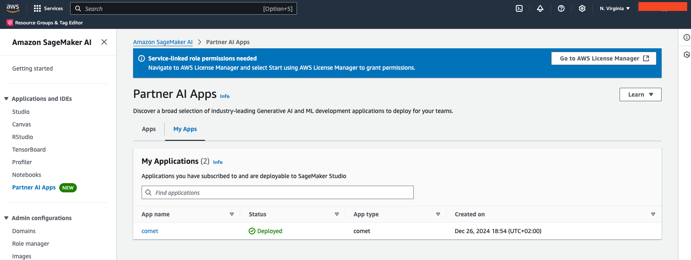Open the info panel icon on right edge

[686, 37]
